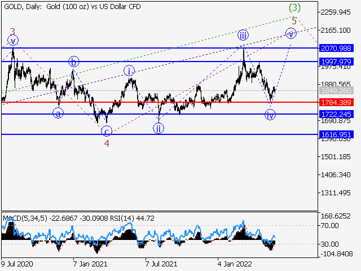Select the circled v label near red 5
The height and width of the screenshot is (271, 361).
[291, 33]
